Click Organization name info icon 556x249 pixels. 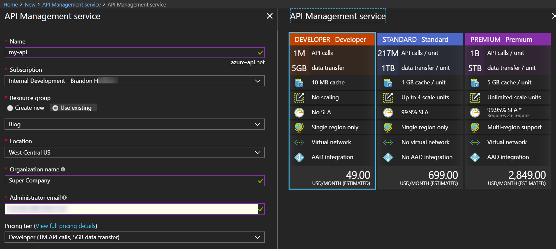[x=63, y=169]
